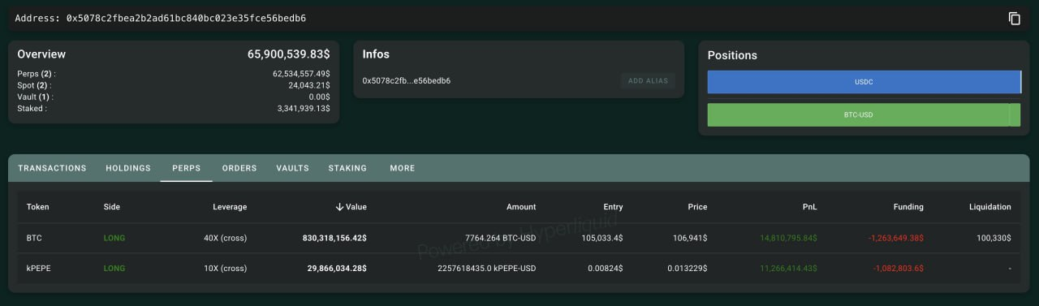Select the PERPS tab

click(x=187, y=168)
